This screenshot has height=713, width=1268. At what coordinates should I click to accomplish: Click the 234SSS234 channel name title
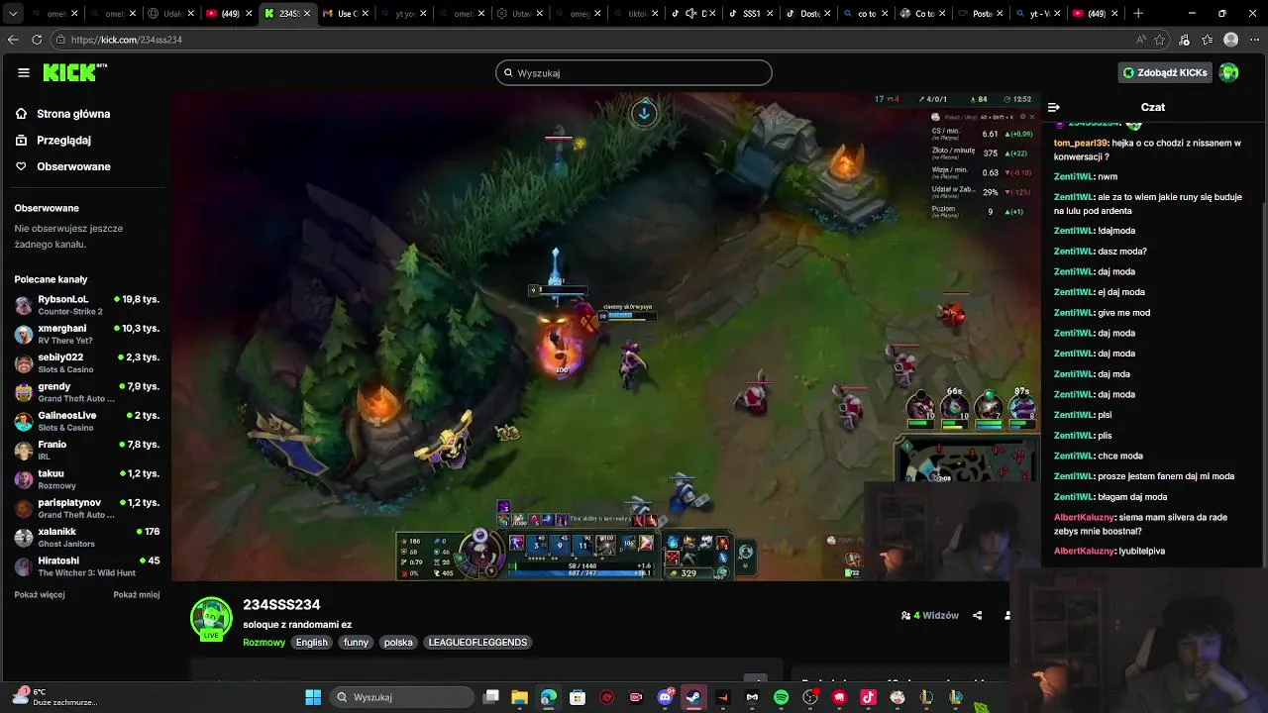(x=281, y=604)
